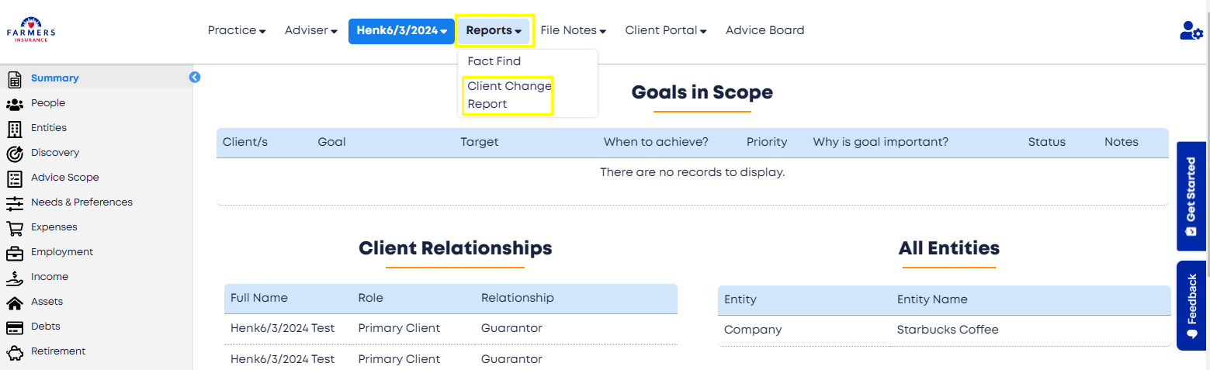Open the Adviser dropdown menu

310,31
